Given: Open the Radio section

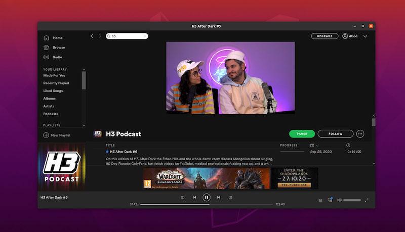Looking at the screenshot, I should coord(57,57).
